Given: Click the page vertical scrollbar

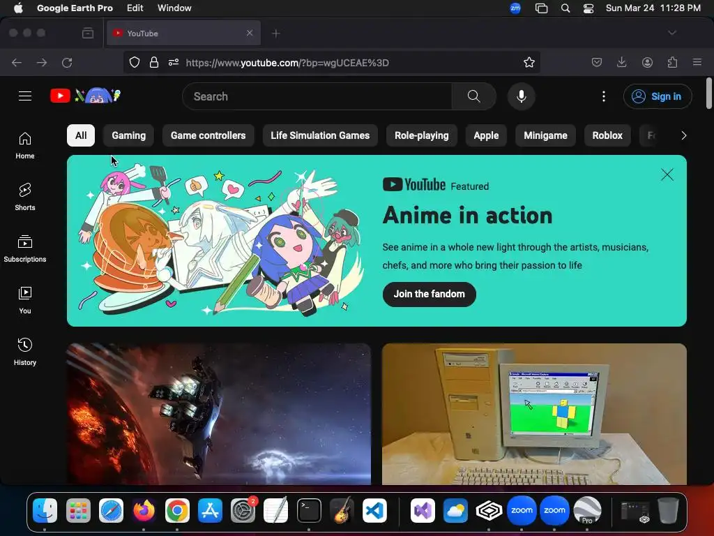Looking at the screenshot, I should tap(708, 94).
